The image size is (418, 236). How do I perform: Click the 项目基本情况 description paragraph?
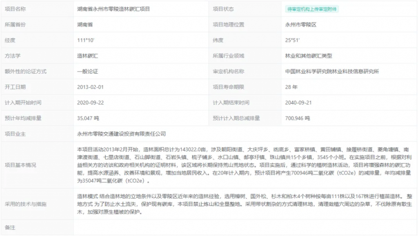(245, 165)
